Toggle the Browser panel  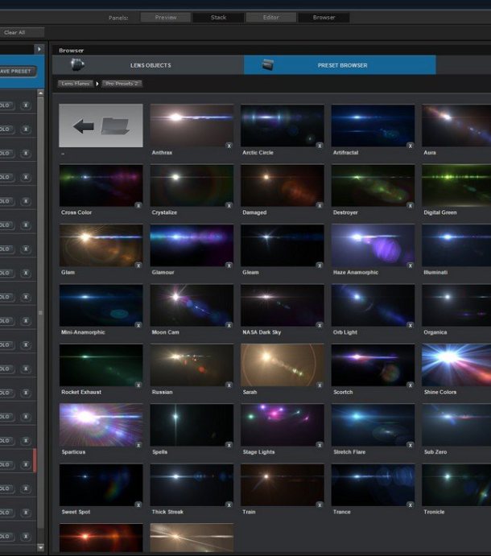324,18
